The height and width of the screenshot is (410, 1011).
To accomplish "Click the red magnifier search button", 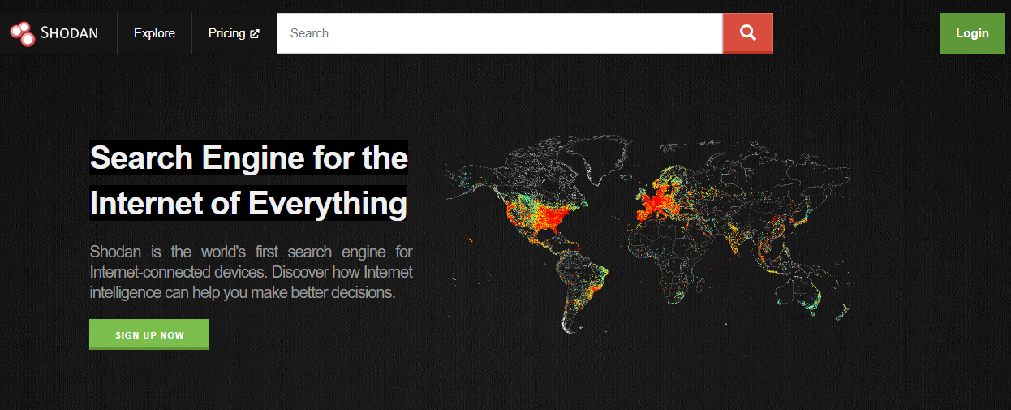I will tap(748, 33).
